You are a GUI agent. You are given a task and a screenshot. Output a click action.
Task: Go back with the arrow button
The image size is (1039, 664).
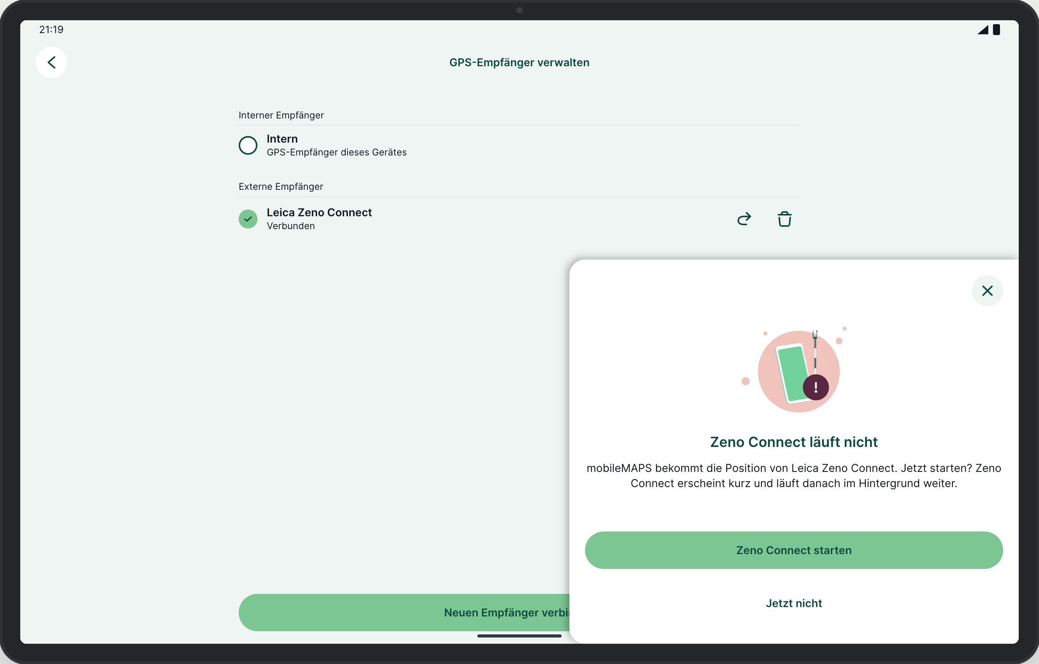click(51, 62)
